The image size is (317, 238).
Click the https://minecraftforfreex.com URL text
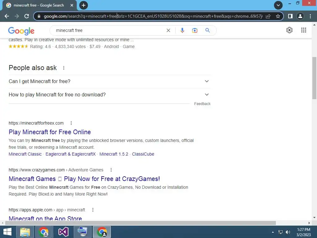(36, 123)
